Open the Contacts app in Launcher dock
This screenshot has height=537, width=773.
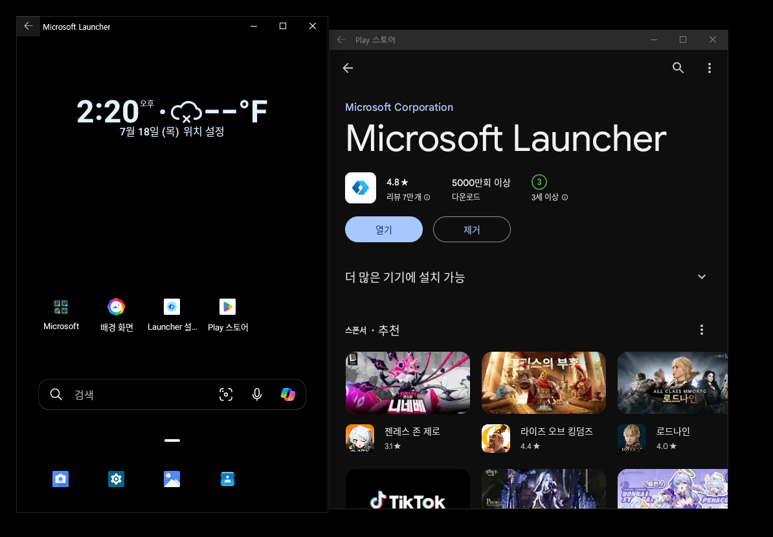point(228,479)
